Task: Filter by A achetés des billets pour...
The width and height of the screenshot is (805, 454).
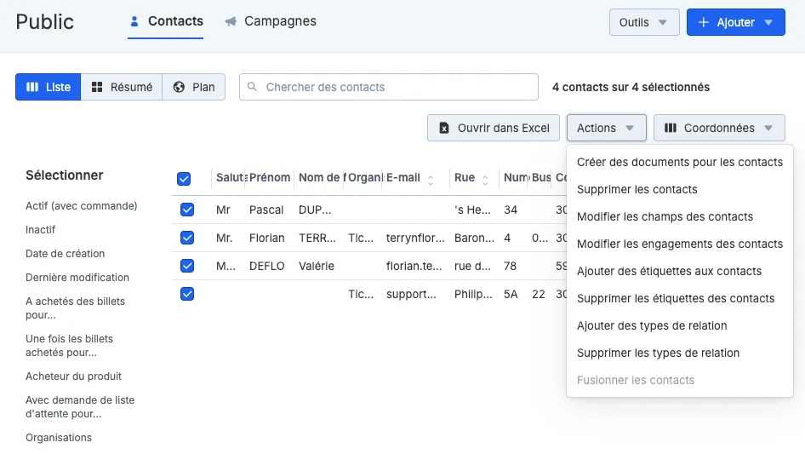Action: (x=76, y=308)
